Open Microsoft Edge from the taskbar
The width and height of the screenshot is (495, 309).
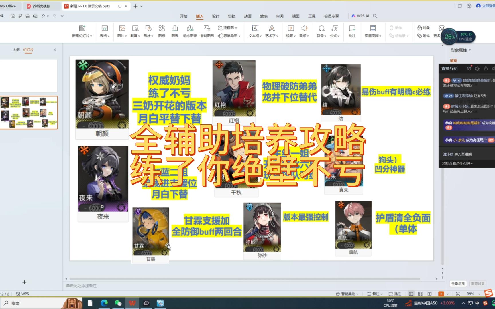tap(104, 303)
